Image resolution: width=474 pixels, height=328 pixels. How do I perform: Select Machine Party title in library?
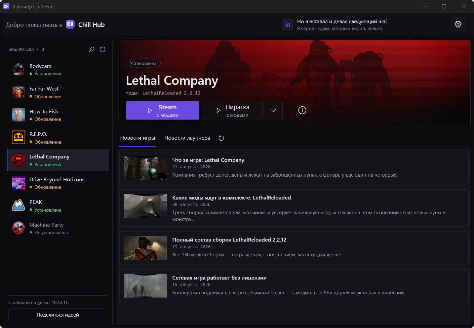click(46, 225)
